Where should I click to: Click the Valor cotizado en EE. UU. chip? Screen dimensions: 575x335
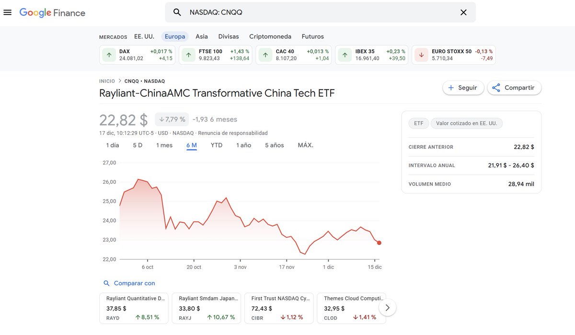tap(467, 123)
